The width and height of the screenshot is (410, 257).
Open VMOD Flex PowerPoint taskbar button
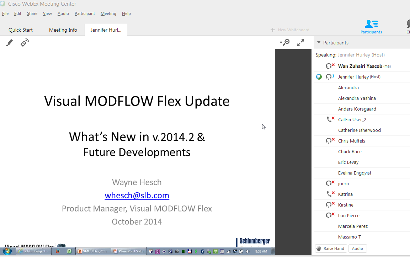[x=93, y=251]
